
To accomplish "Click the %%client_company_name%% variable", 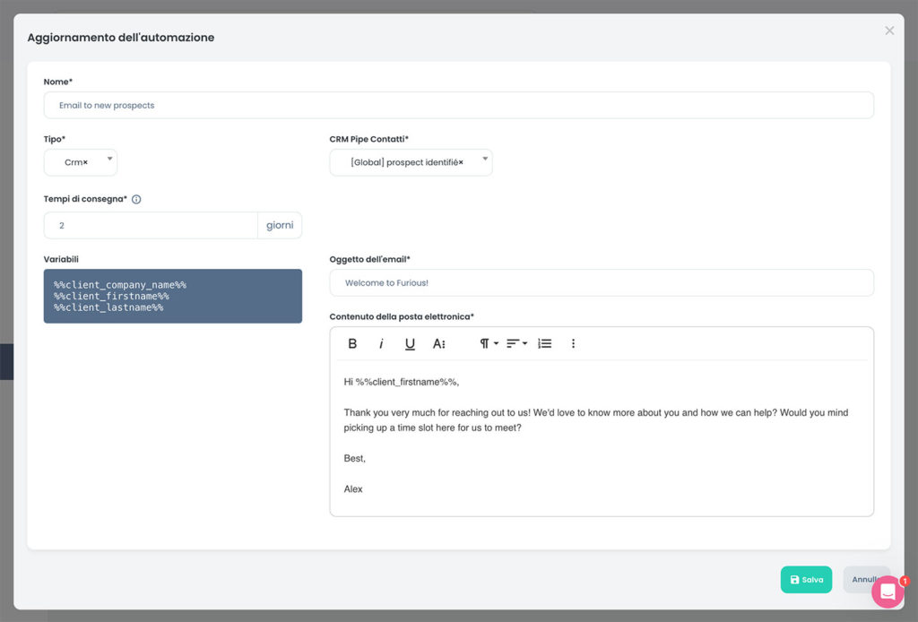I will click(120, 285).
